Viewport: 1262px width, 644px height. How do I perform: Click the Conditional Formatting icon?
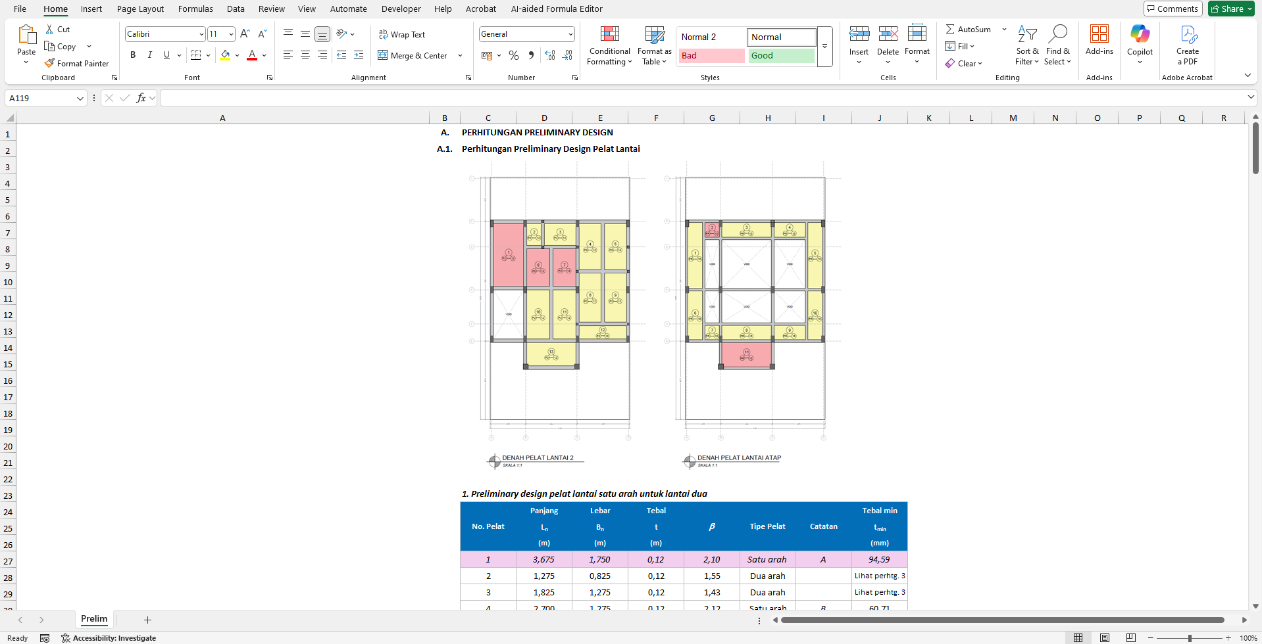coord(609,35)
